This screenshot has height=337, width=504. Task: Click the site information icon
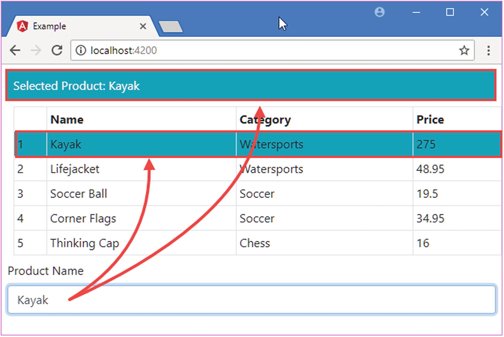81,51
